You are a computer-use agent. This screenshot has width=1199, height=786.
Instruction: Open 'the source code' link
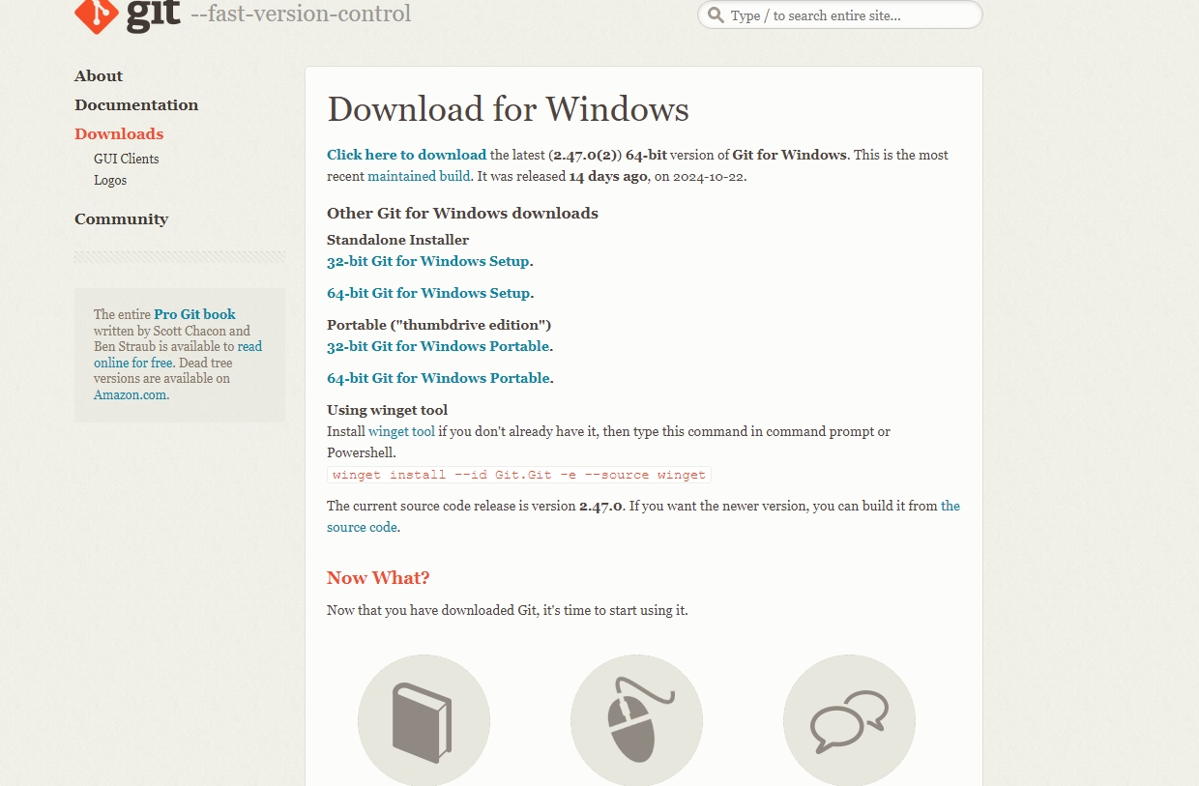362,527
